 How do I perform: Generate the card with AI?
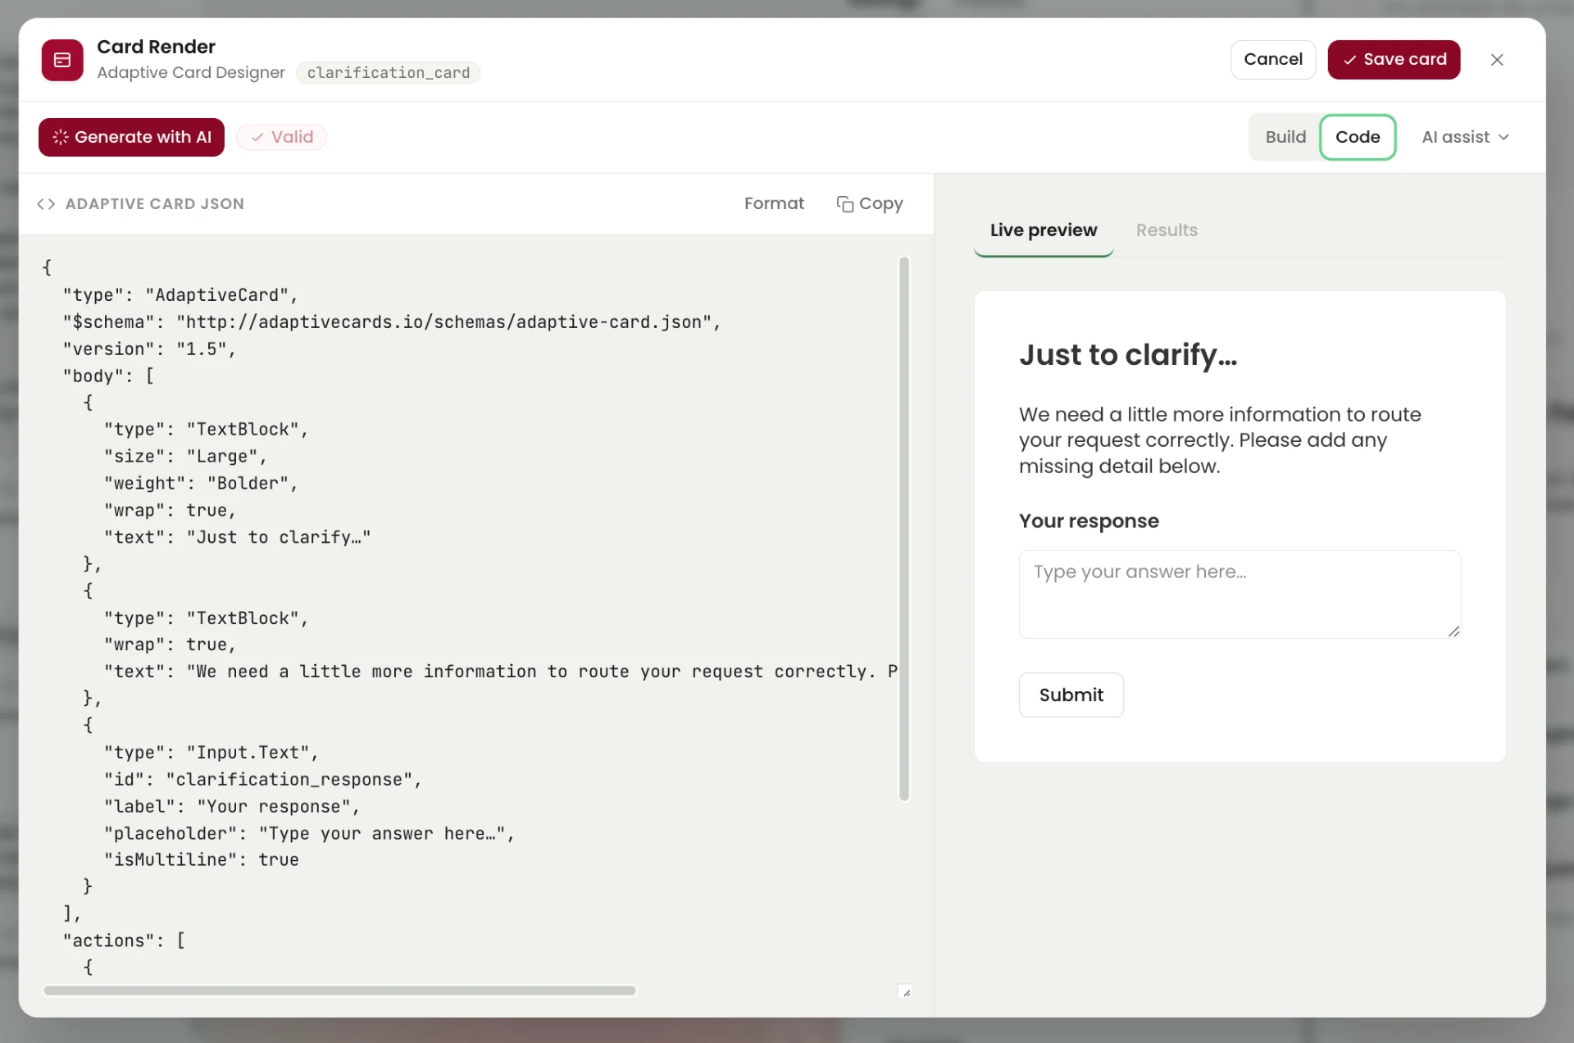(131, 137)
